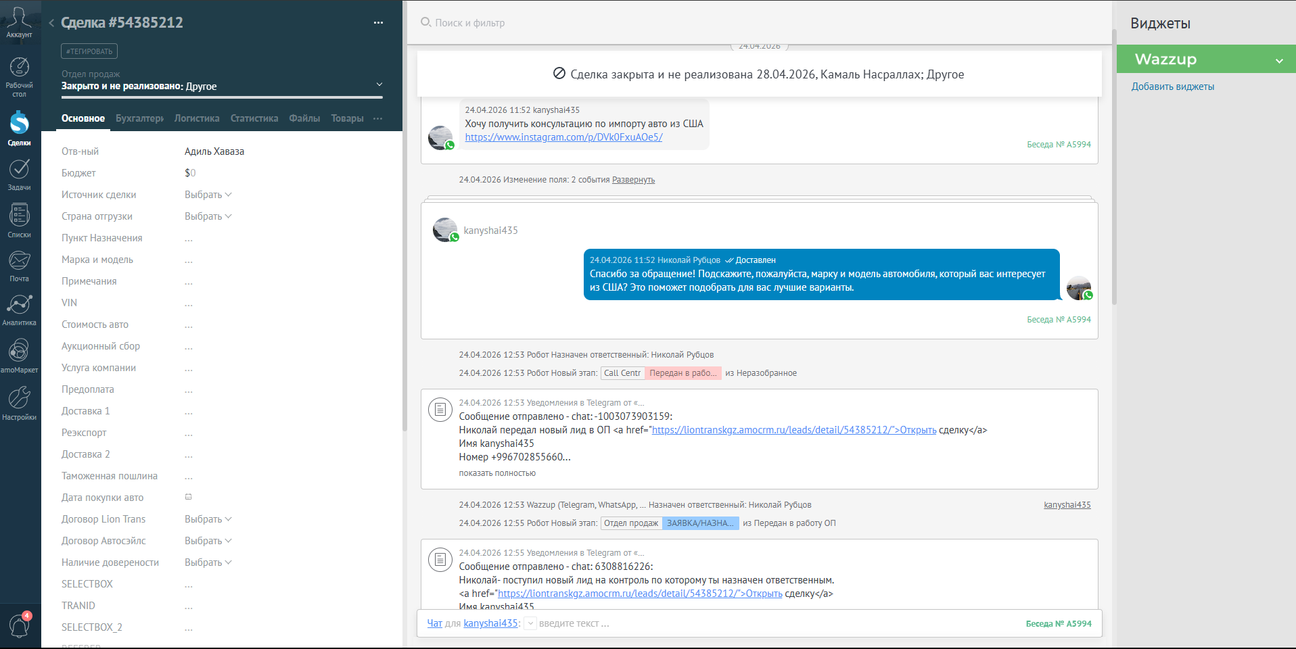1296x649 pixels.
Task: Open deal options three-dot menu
Action: (378, 23)
